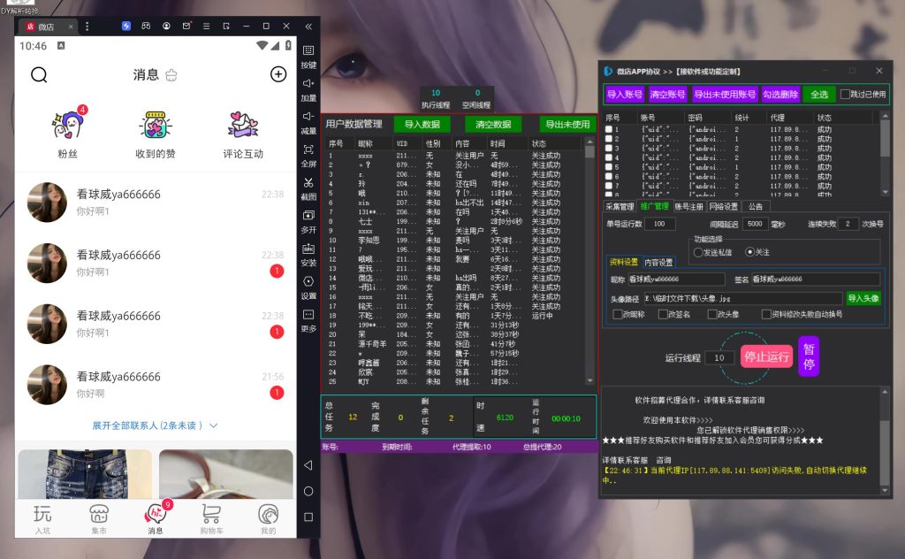The width and height of the screenshot is (905, 559).
Task: Click the 停止运行 button
Action: [766, 356]
